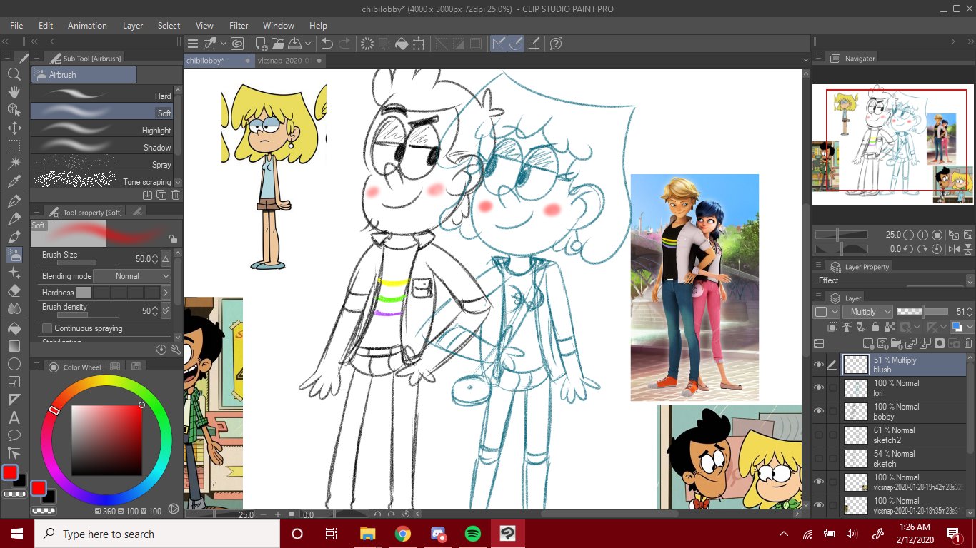Hide the lori layer
The image size is (976, 548).
pyautogui.click(x=819, y=387)
